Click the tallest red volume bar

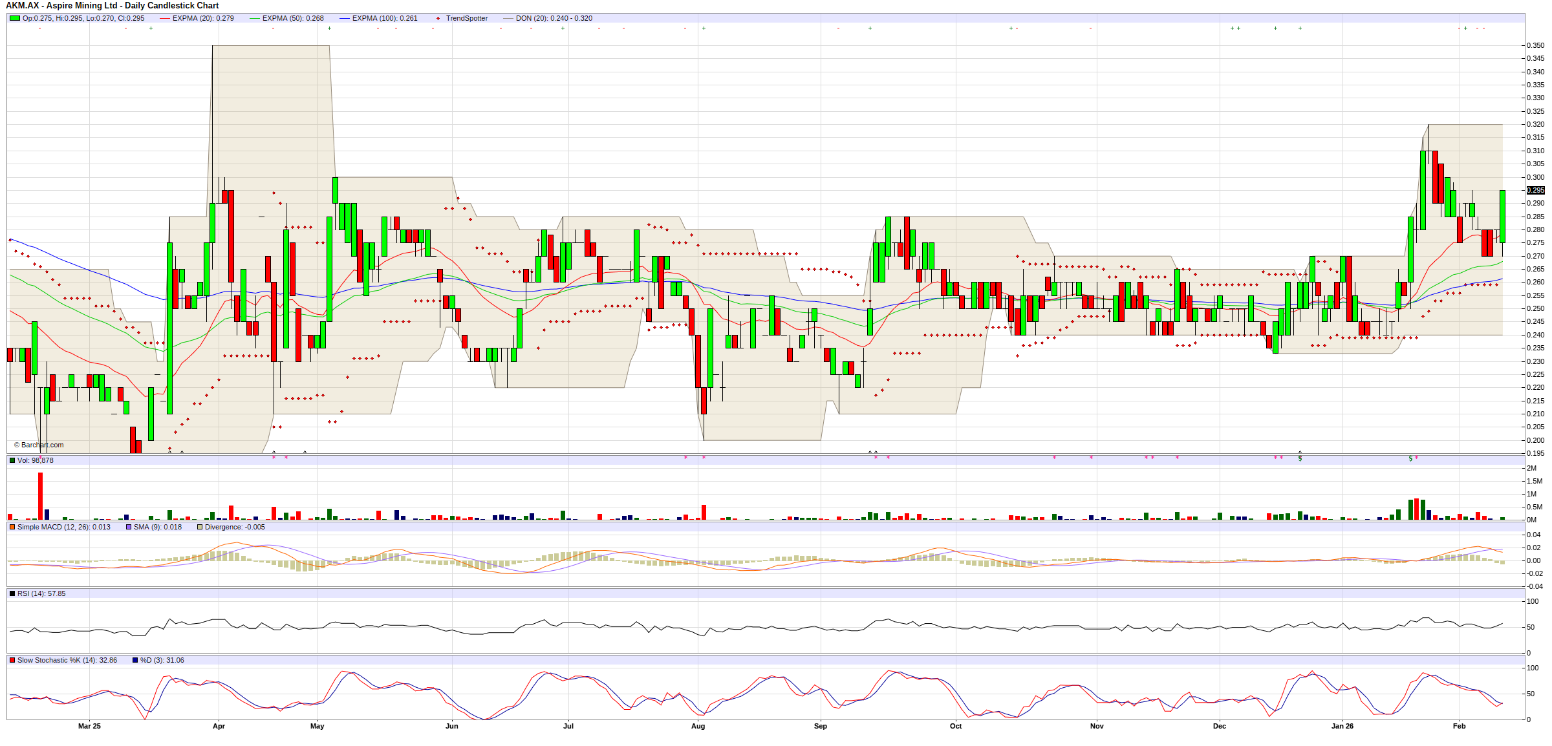(x=40, y=496)
